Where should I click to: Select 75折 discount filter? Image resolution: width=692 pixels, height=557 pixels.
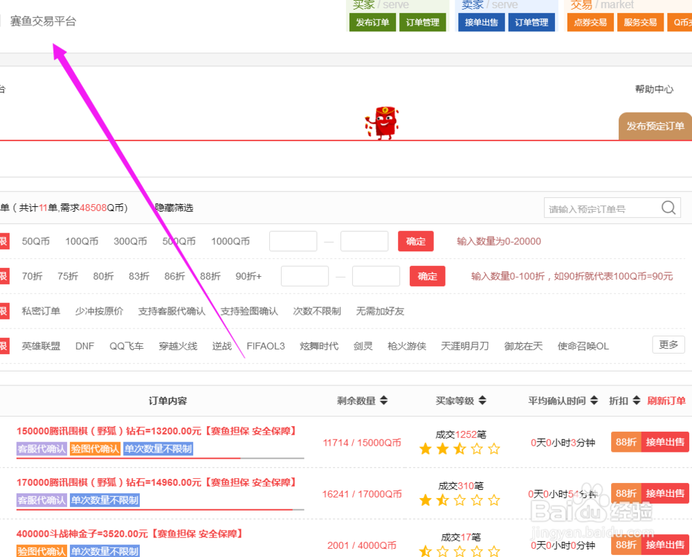(68, 276)
